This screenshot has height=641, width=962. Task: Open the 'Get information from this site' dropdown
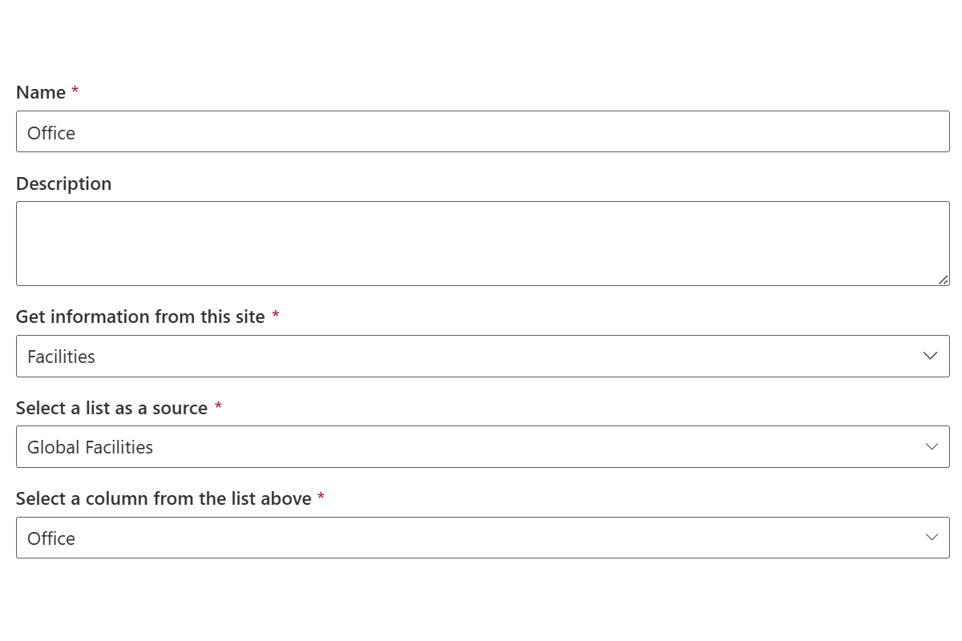[x=481, y=356]
